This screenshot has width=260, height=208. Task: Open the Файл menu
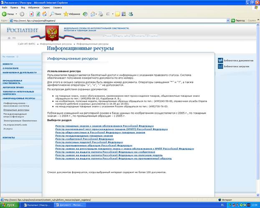(5, 8)
